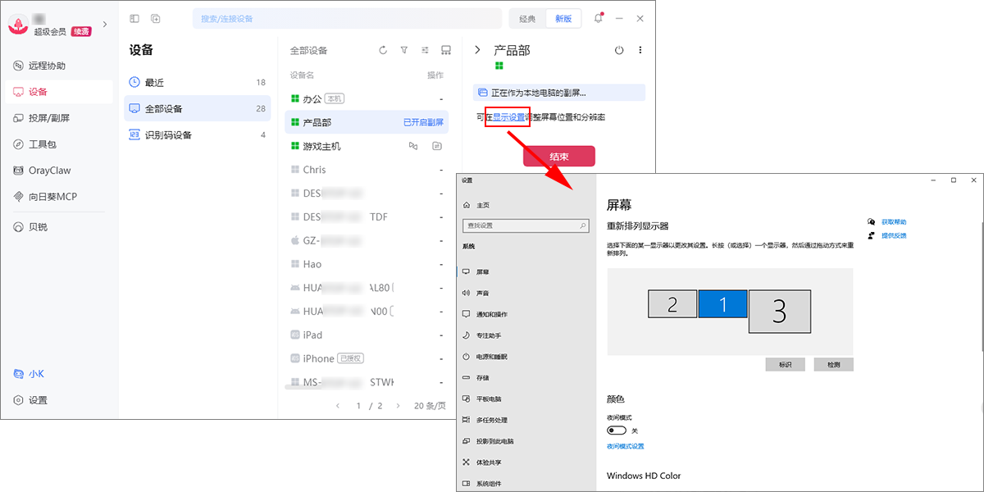984x492 pixels.
Task: Open device list filter
Action: (x=403, y=50)
